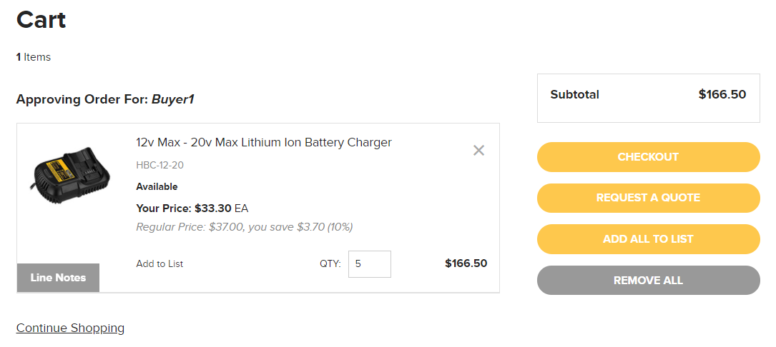Screen dimensions: 776x347
Task: Click the line total next to the quantity field
Action: [466, 263]
